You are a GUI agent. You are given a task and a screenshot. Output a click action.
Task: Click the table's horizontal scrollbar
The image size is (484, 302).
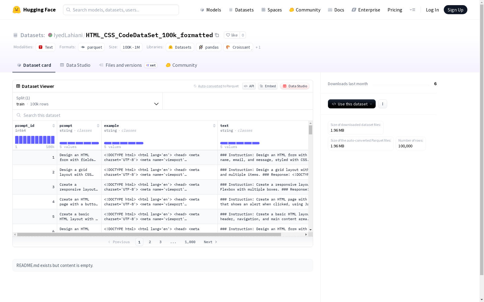(x=149, y=234)
